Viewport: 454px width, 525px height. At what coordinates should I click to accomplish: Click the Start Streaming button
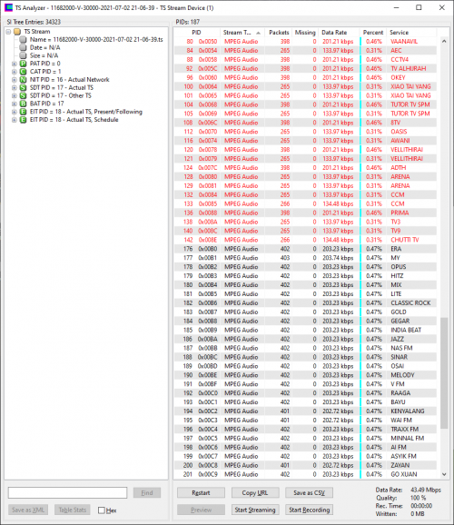pyautogui.click(x=255, y=510)
